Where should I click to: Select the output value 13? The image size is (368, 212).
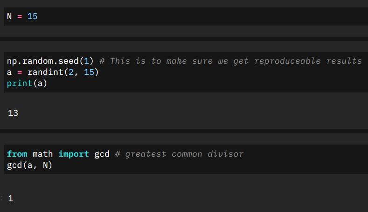(x=13, y=113)
